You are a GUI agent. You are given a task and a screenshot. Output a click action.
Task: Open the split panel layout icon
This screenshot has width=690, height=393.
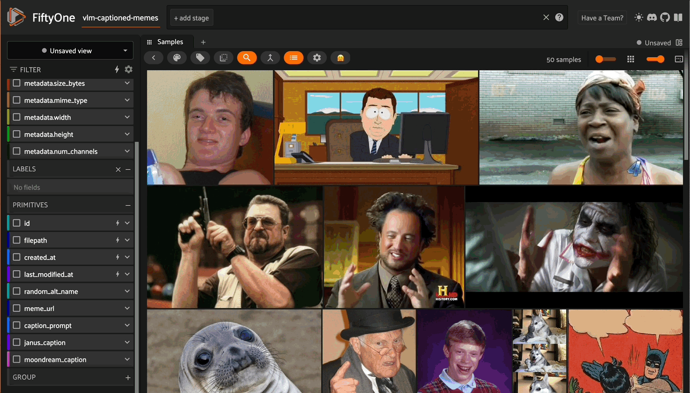pos(679,42)
